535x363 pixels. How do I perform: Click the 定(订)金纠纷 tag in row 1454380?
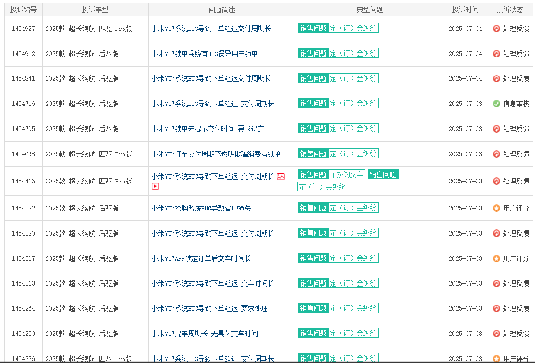pyautogui.click(x=353, y=233)
